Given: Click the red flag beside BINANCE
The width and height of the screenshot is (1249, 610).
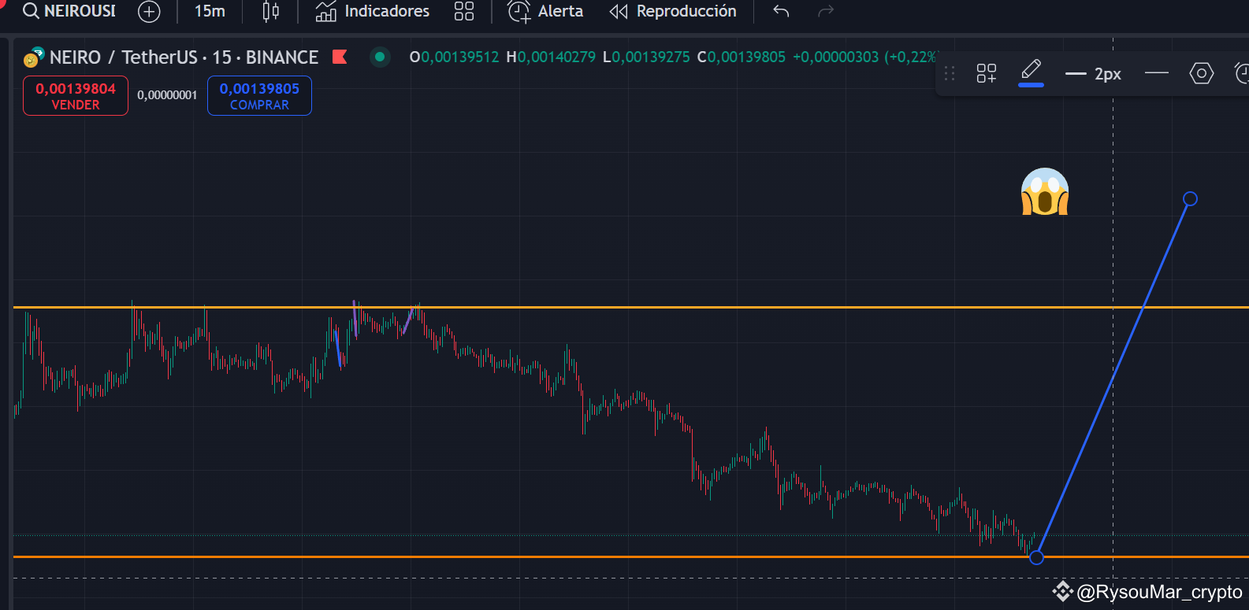Looking at the screenshot, I should (340, 57).
